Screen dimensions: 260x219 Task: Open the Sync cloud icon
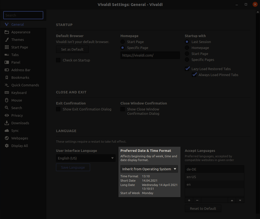7,131
